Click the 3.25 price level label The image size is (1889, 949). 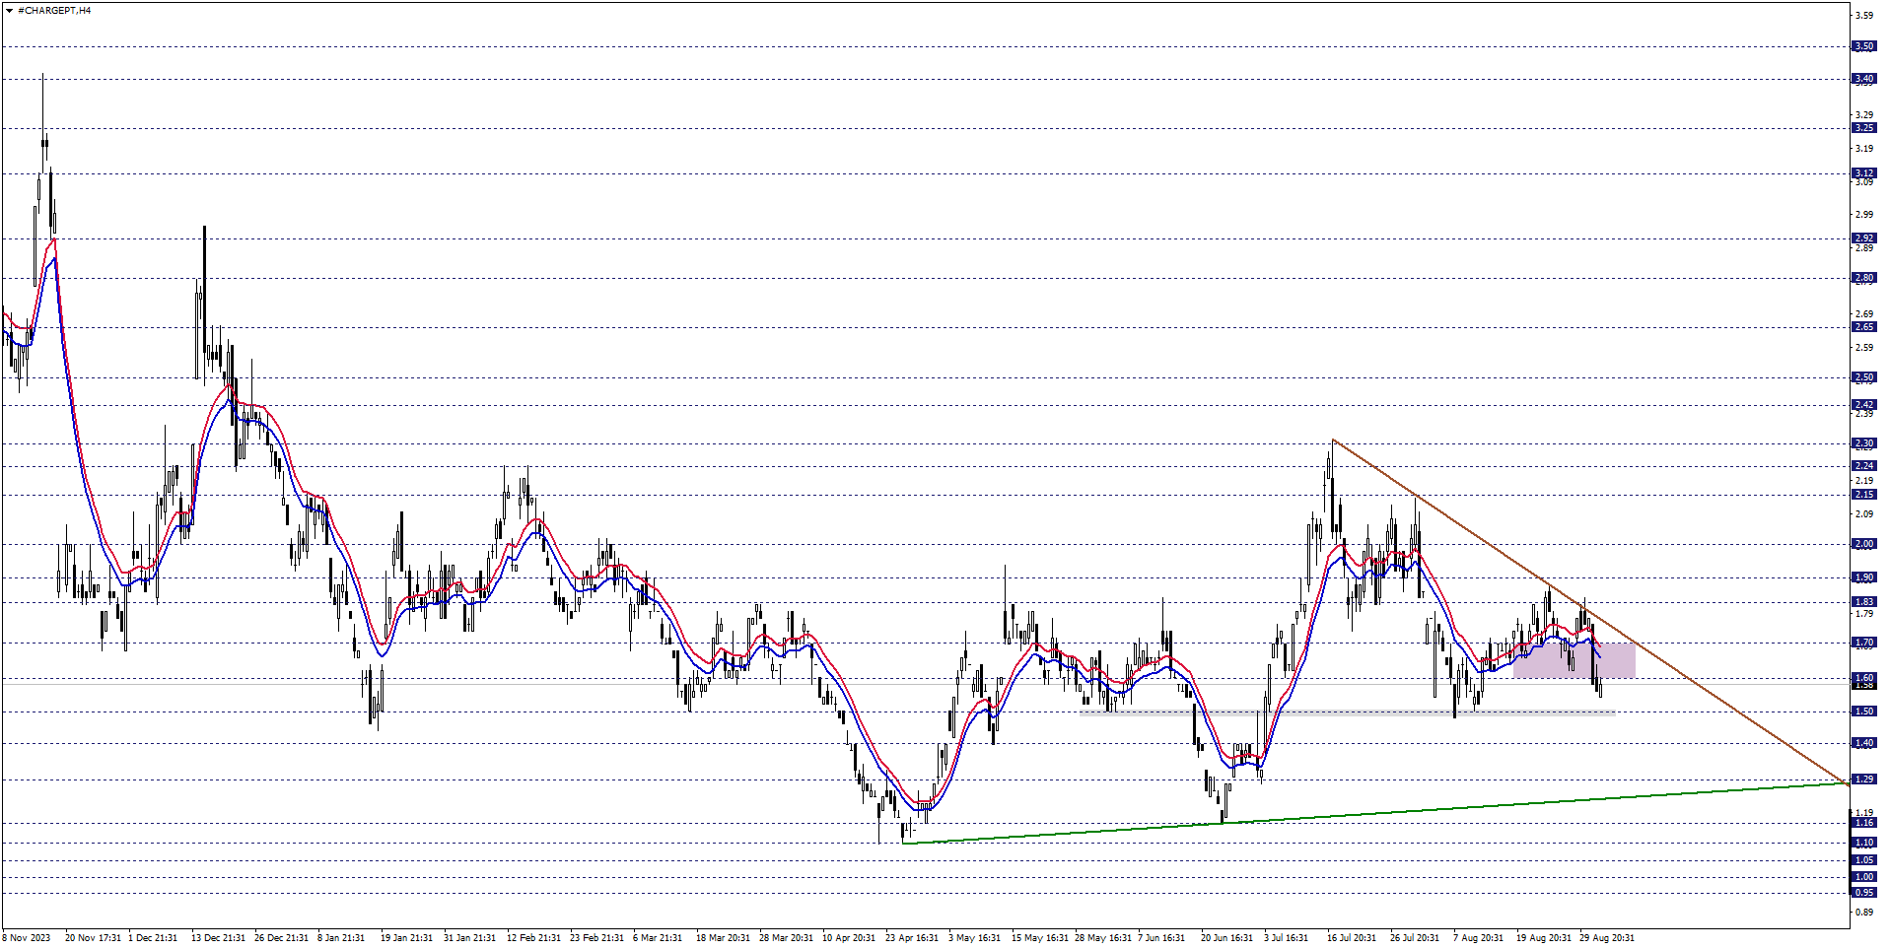(1863, 128)
